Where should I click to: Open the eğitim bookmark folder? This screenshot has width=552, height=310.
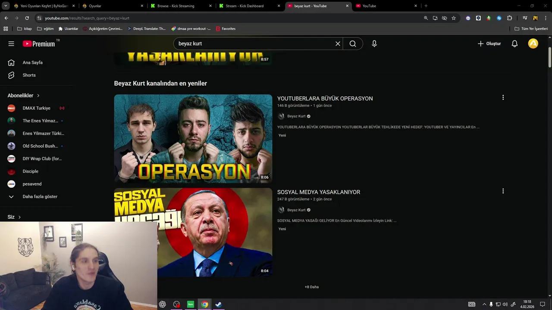[x=45, y=29]
